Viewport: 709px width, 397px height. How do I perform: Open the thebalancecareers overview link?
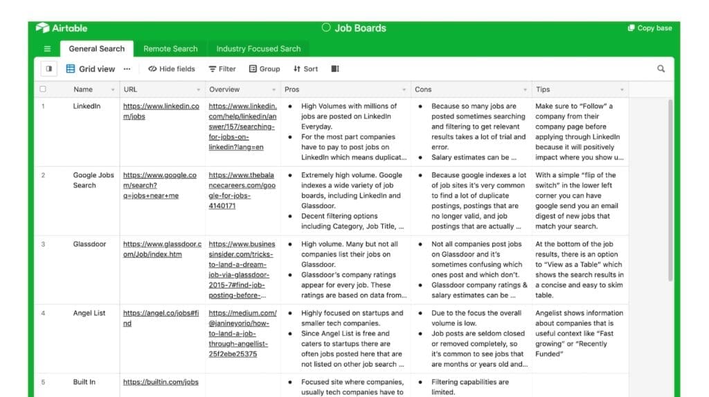click(242, 191)
